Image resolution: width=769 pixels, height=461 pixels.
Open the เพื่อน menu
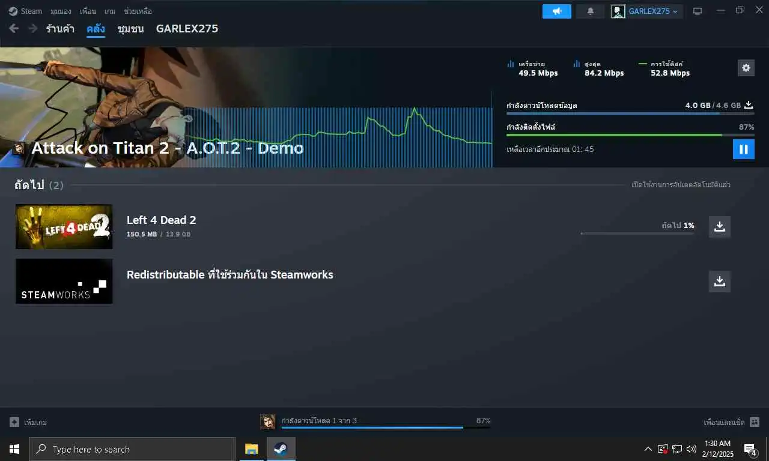pyautogui.click(x=88, y=11)
